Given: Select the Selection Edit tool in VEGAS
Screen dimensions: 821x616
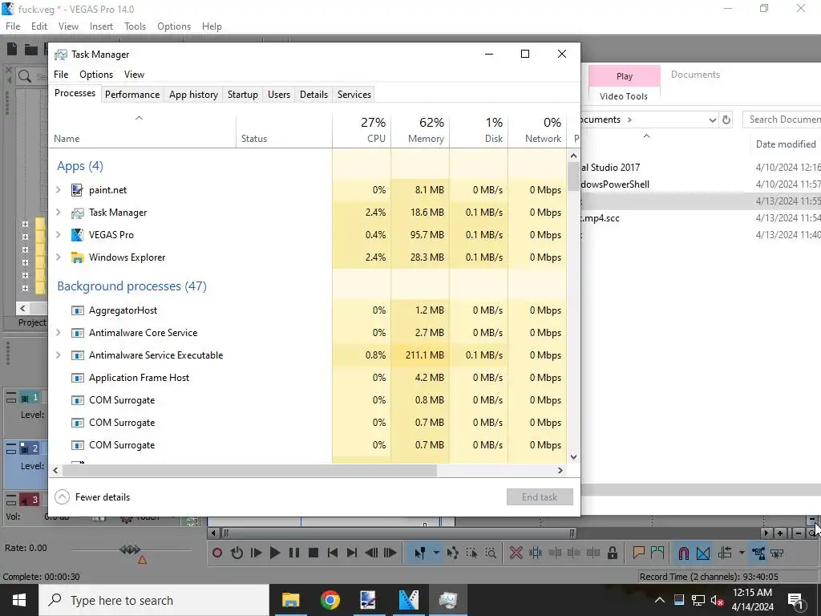Looking at the screenshot, I should pos(471,553).
